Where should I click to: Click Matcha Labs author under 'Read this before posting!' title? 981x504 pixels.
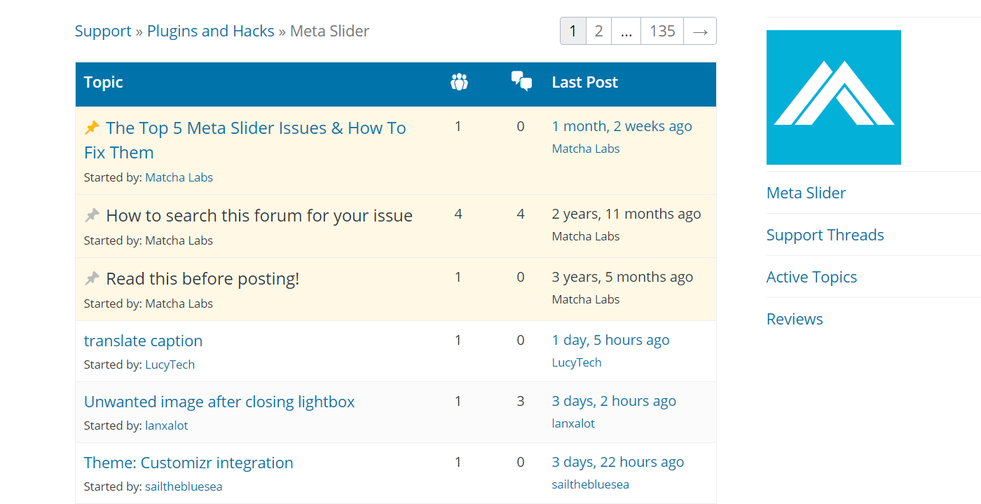(x=179, y=304)
